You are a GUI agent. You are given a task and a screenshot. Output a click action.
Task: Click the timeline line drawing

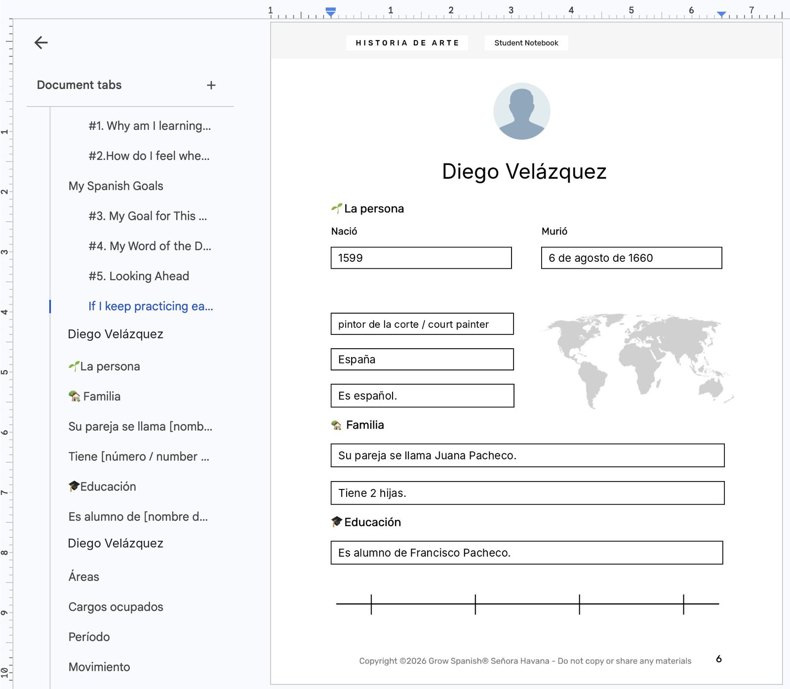coord(527,604)
